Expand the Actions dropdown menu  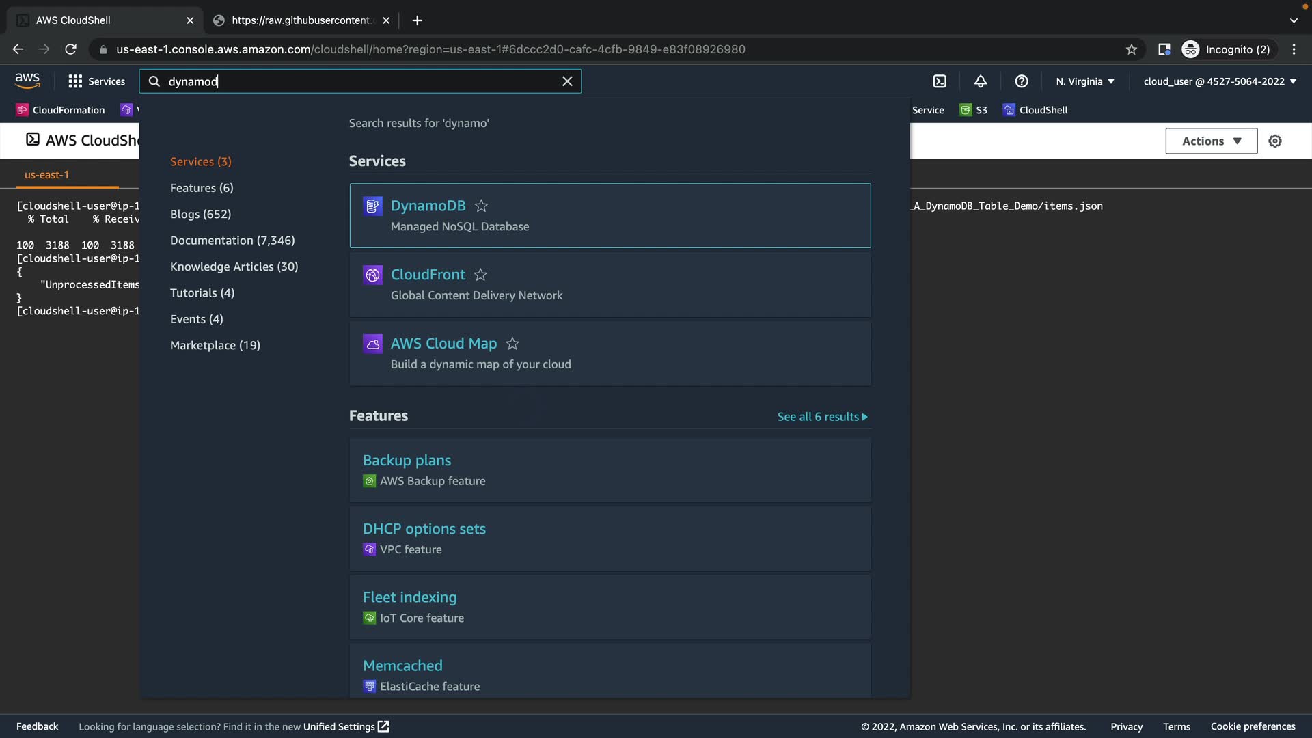pos(1211,141)
